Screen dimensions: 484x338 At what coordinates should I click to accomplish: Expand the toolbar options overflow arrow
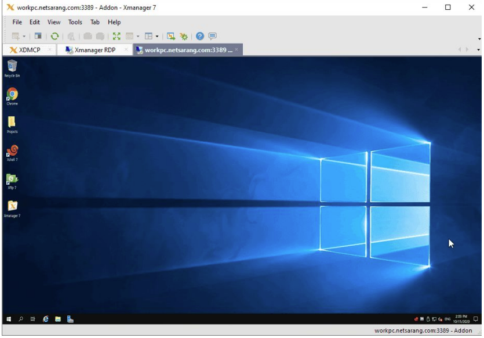(479, 39)
